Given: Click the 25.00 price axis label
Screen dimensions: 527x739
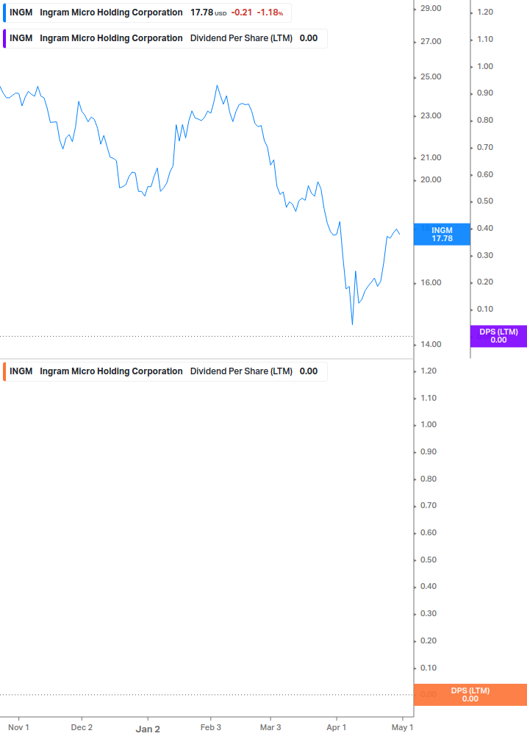Looking at the screenshot, I should (x=431, y=76).
